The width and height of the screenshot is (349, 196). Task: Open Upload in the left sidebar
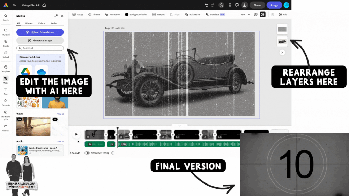6,55
